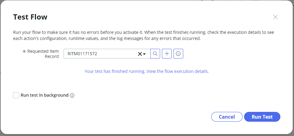This screenshot has height=136, width=294.
Task: Start the flow with Run Test button
Action: point(262,117)
